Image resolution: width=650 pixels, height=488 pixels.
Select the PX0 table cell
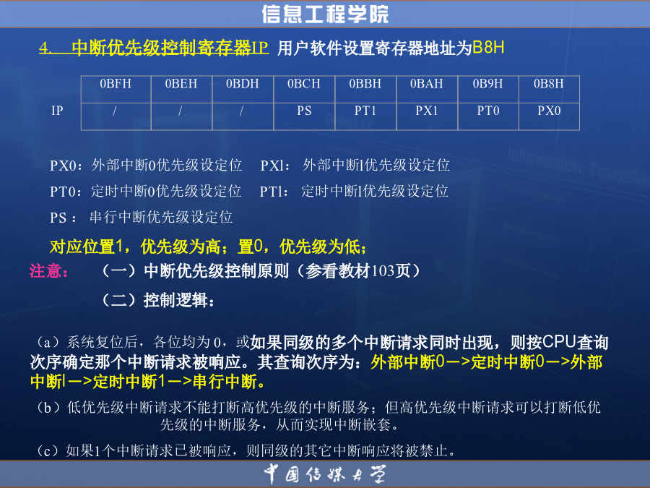click(548, 111)
